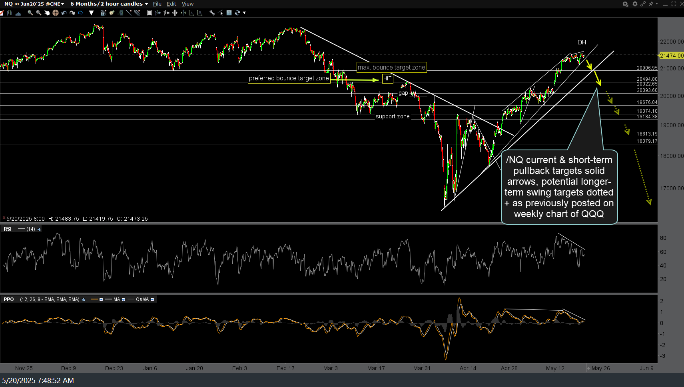The image size is (684, 387).
Task: Click the undo arrow icon
Action: pos(64,13)
